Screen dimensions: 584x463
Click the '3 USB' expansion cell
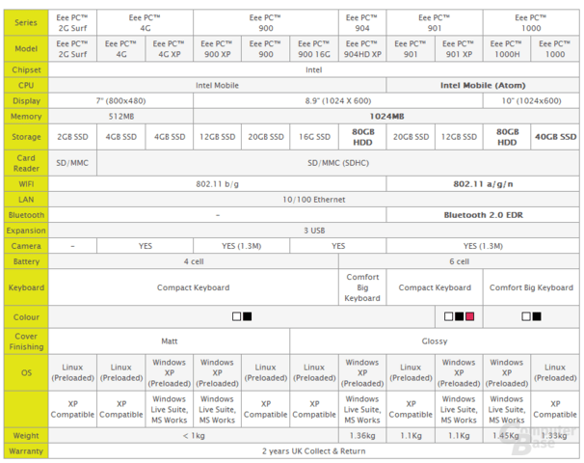coord(313,231)
